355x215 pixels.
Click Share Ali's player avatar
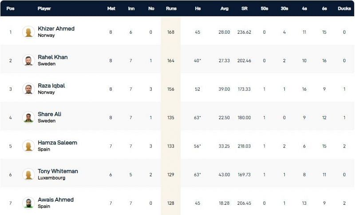(x=28, y=117)
